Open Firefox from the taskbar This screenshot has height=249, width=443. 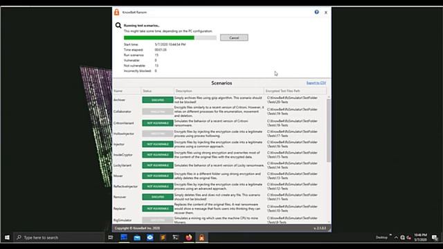[189, 237]
